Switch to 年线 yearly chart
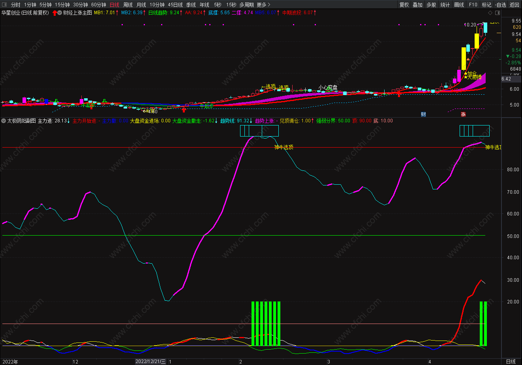522x365 pixels. pyautogui.click(x=204, y=5)
